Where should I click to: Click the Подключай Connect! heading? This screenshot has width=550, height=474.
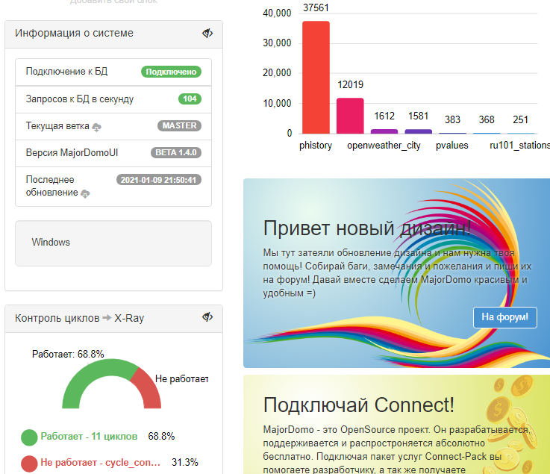pyautogui.click(x=358, y=405)
